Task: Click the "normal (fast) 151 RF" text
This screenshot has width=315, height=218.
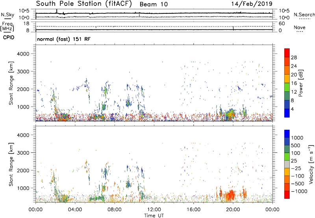Action: pos(64,39)
